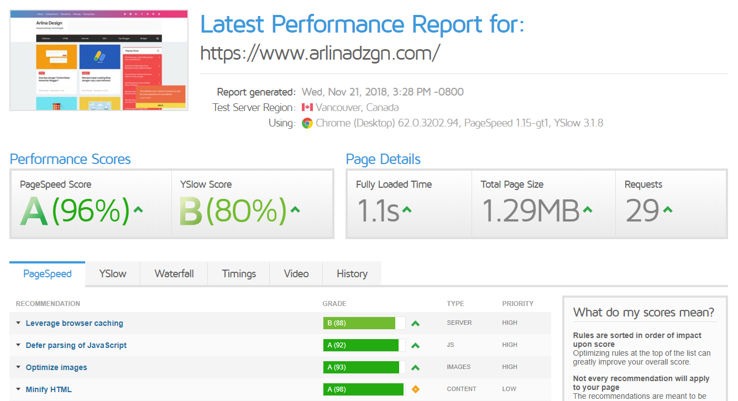Select the History tab
This screenshot has height=401, width=738.
coord(352,274)
